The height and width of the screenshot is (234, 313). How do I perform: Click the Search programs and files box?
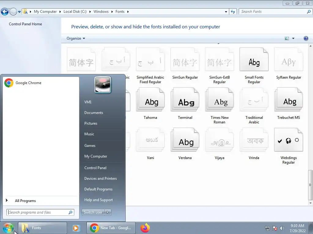pyautogui.click(x=40, y=212)
